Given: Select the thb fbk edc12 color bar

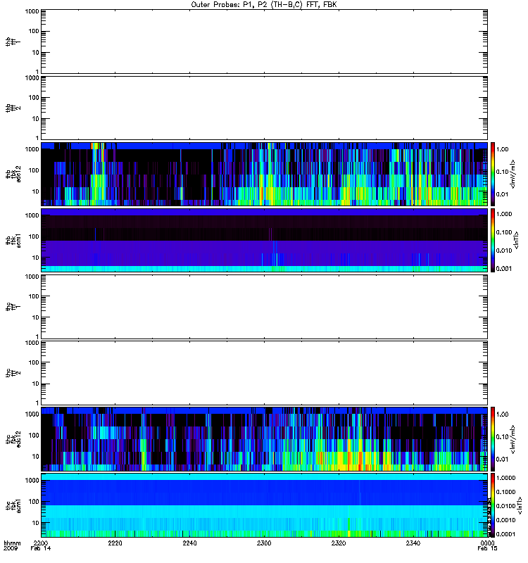Looking at the screenshot, I should 493,174.
